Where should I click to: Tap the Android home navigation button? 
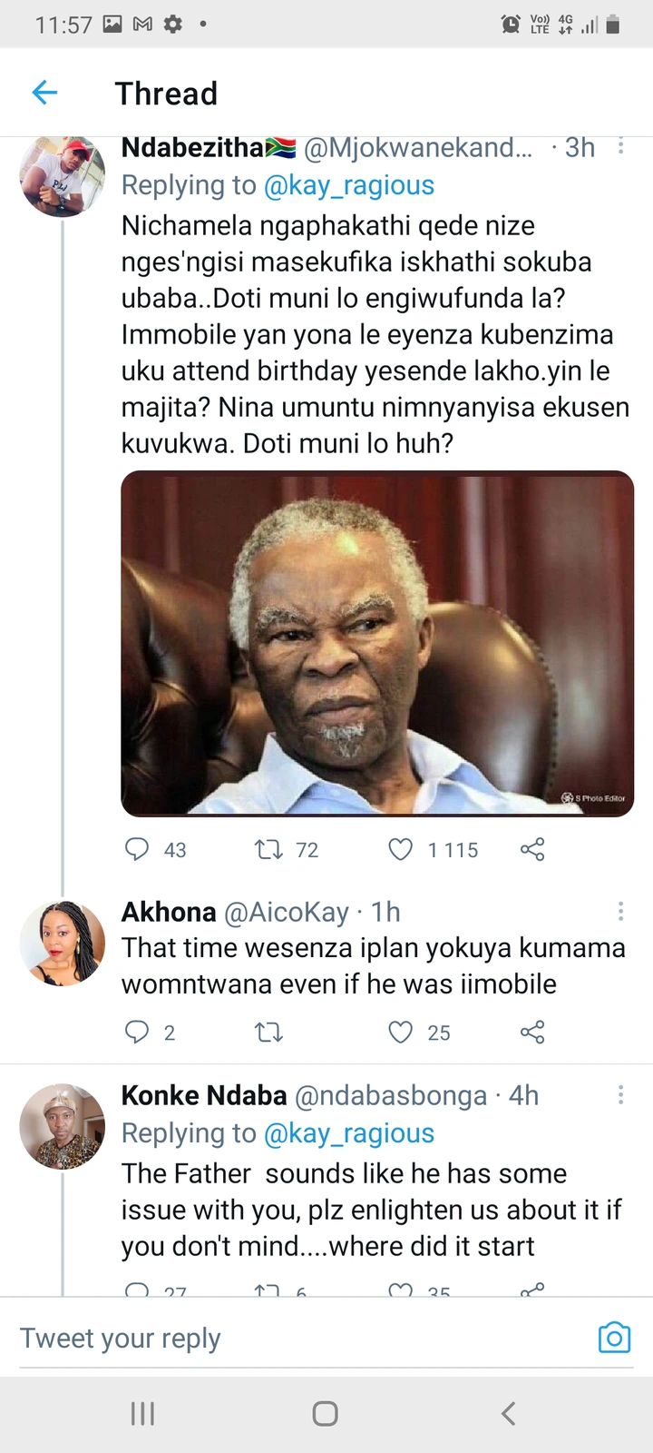click(x=326, y=1413)
